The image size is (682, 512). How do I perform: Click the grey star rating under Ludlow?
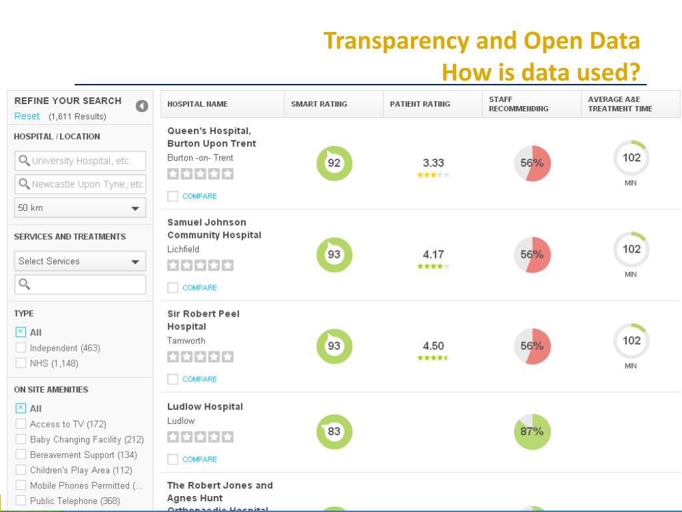coord(200,437)
